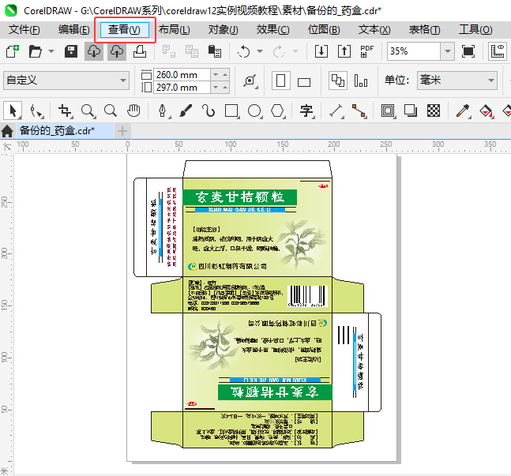The height and width of the screenshot is (476, 511).
Task: Toggle the rulers display icon
Action: tap(498, 51)
